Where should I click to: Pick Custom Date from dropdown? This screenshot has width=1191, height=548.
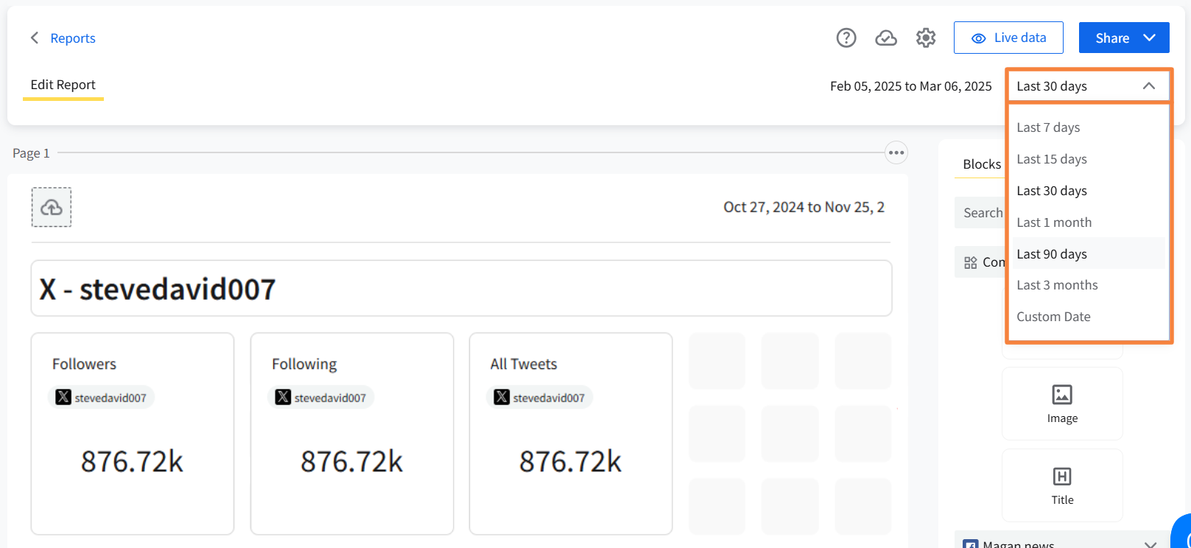[x=1053, y=317]
